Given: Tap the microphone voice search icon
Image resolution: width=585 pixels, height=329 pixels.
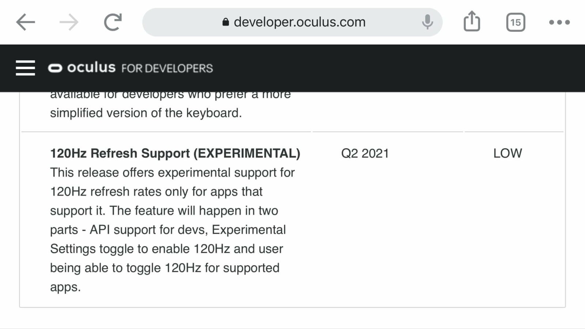Looking at the screenshot, I should coord(427,22).
